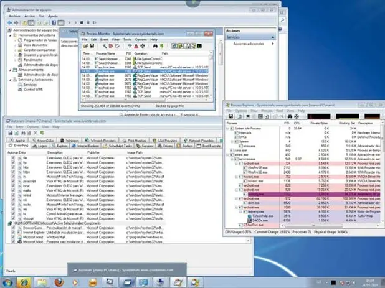The image size is (385, 288).
Task: Click the save disk icon in Process Monitor toolbar
Action: (x=92, y=46)
